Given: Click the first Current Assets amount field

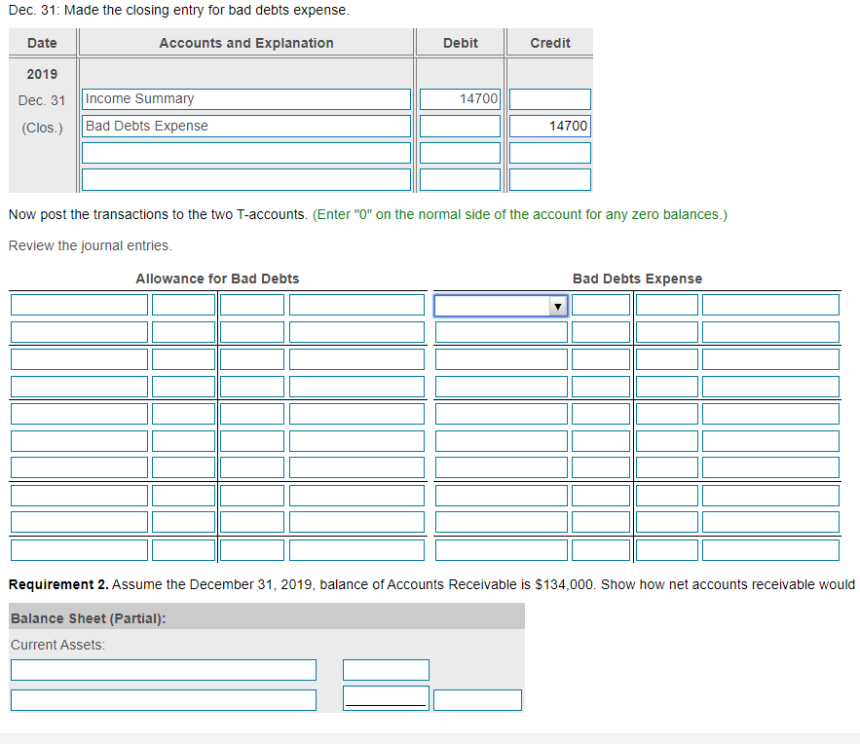Looking at the screenshot, I should (x=386, y=670).
